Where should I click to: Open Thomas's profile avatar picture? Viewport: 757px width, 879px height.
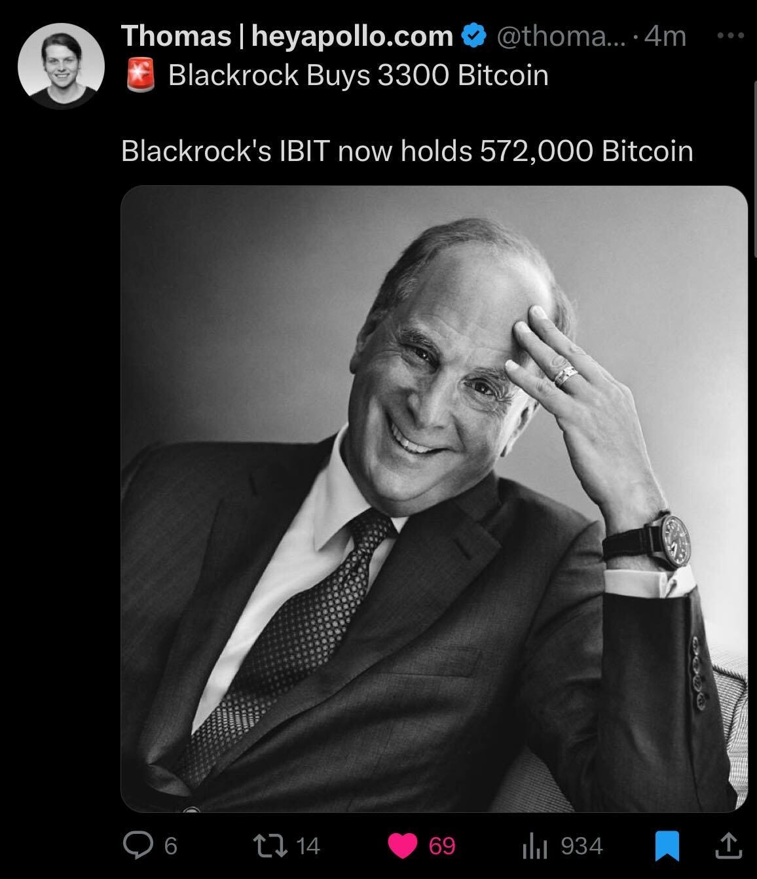click(61, 66)
